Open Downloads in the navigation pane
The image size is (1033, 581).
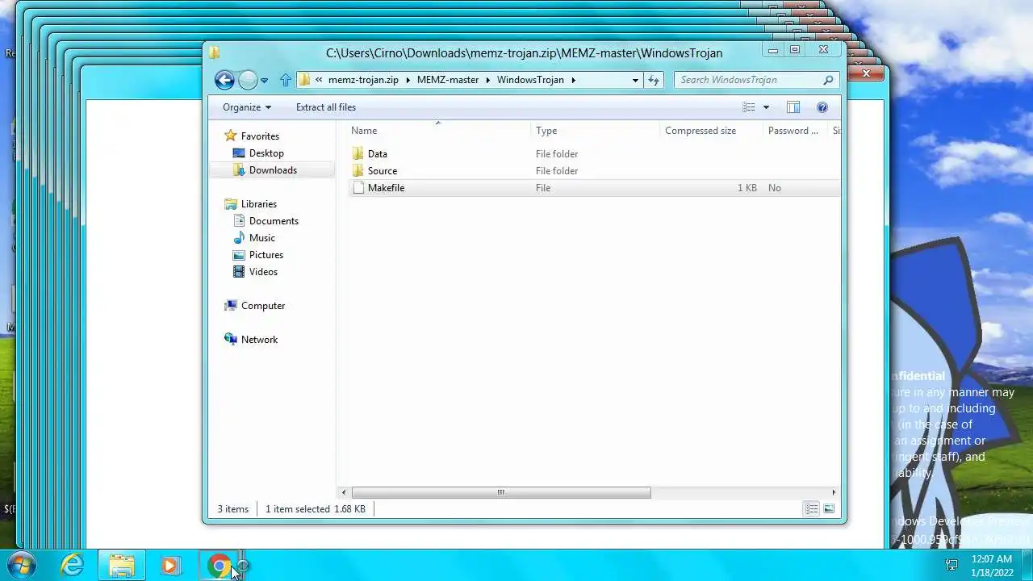pyautogui.click(x=273, y=170)
